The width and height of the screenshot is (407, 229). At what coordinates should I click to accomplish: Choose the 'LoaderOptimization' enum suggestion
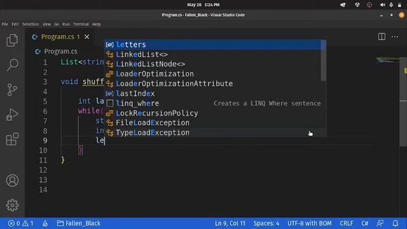[x=212, y=74]
